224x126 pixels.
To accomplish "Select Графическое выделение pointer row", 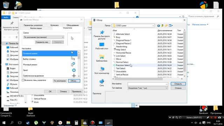I will pos(50,76).
